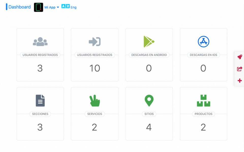Click the Google Play Android icon
The width and height of the screenshot is (244, 152).
(149, 42)
